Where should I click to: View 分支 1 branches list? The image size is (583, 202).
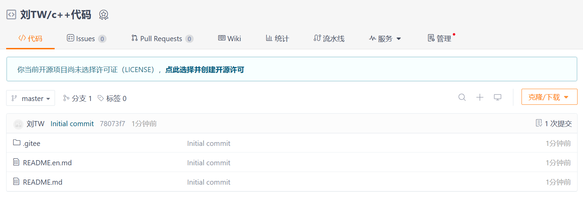78,98
